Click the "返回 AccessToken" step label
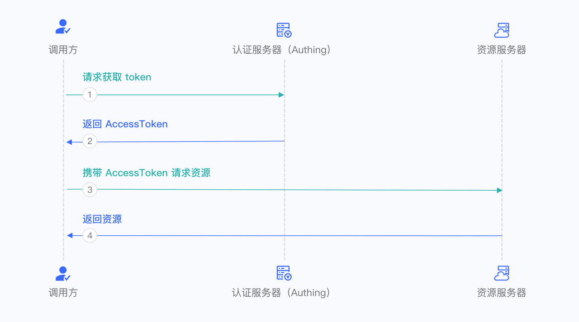The image size is (579, 322). (x=125, y=124)
